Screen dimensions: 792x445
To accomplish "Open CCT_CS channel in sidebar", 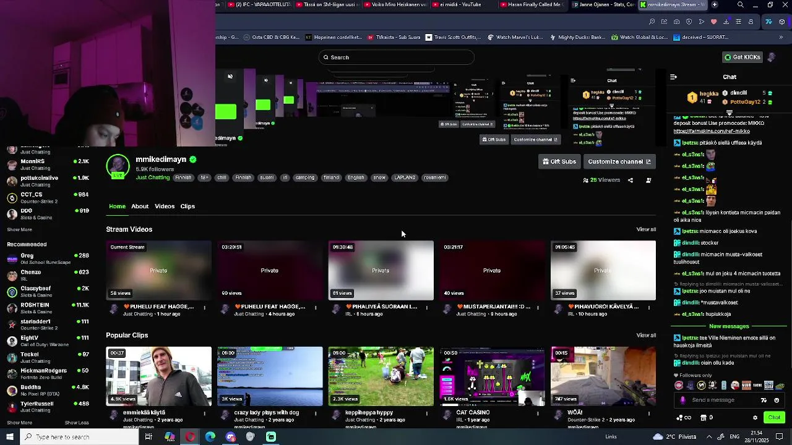I will tap(48, 198).
